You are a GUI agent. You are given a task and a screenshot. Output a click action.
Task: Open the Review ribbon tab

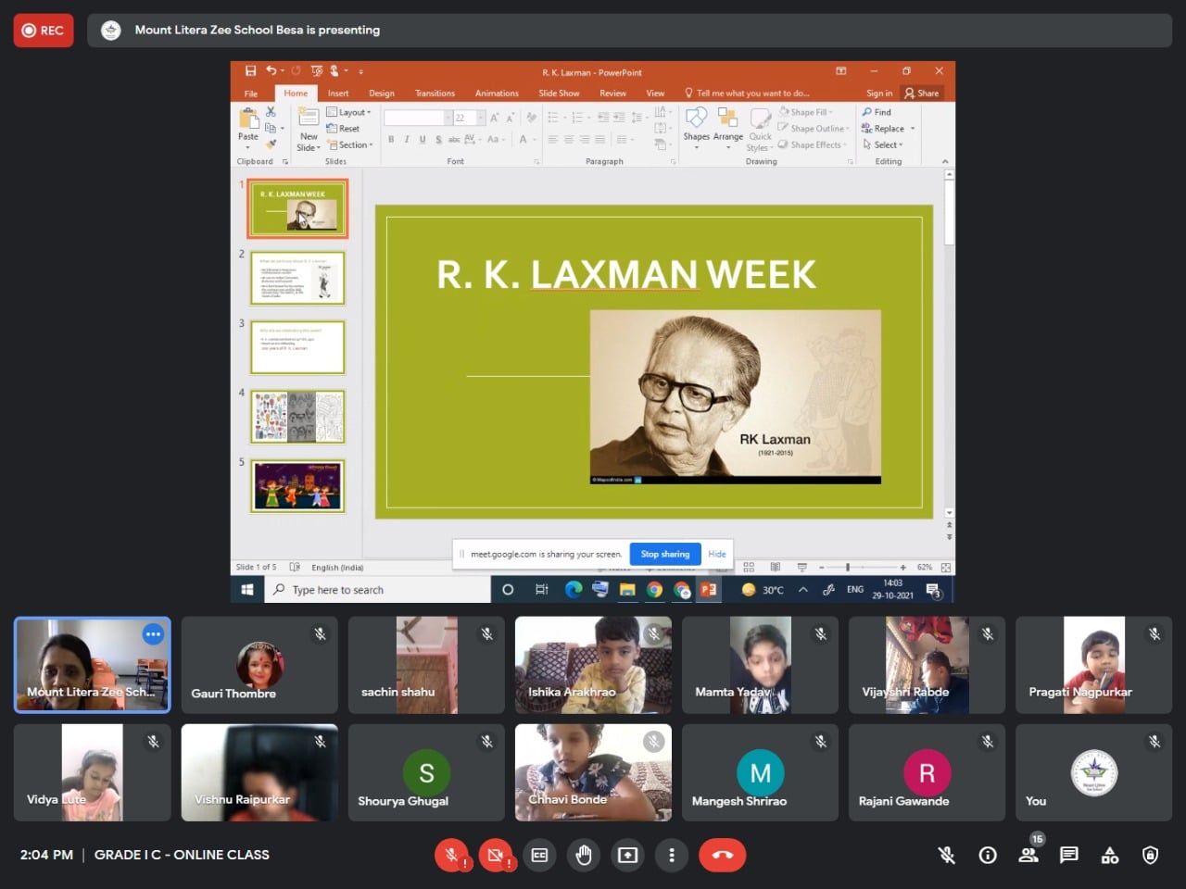click(x=612, y=94)
